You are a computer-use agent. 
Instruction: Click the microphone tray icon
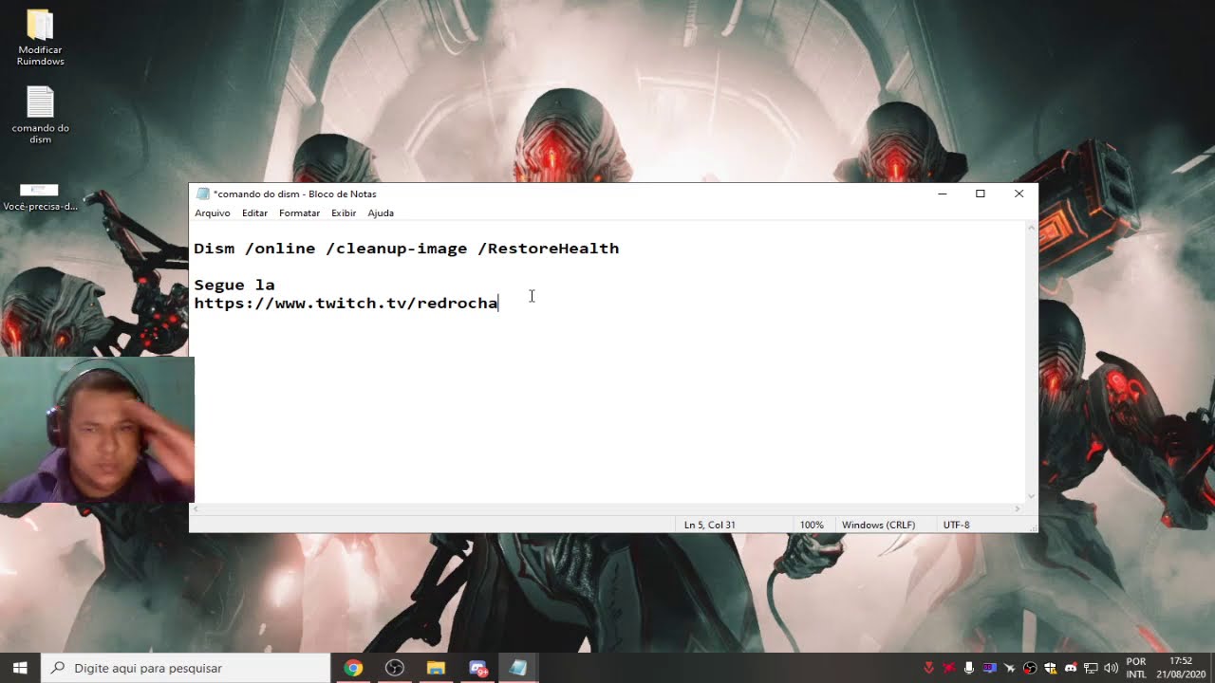point(969,668)
